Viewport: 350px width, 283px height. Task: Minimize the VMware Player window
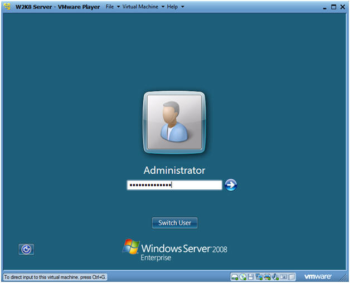(x=324, y=7)
